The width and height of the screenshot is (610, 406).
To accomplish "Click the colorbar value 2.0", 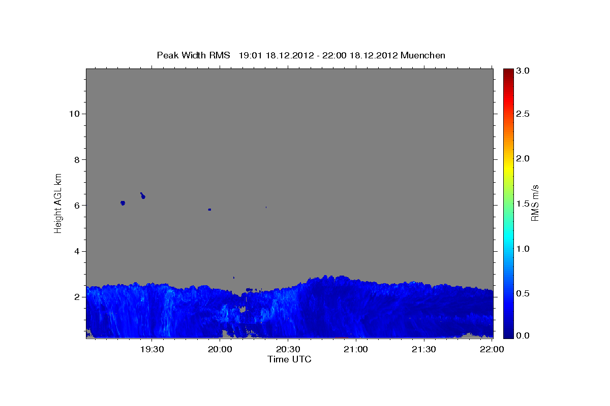I will pos(523,159).
